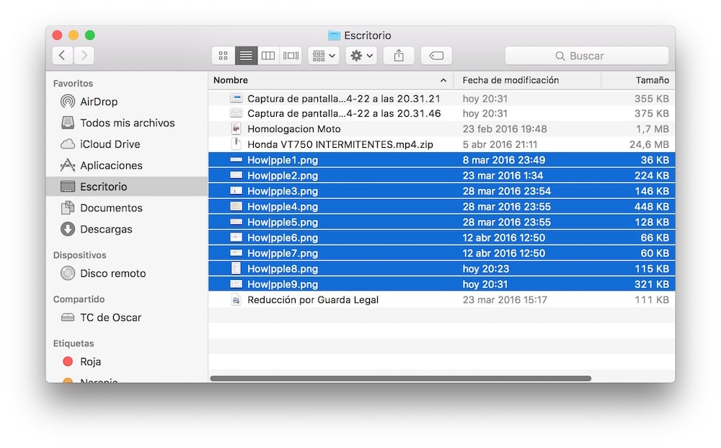Click the Edit Tags toolbar button
This screenshot has height=448, width=721.
[x=436, y=56]
